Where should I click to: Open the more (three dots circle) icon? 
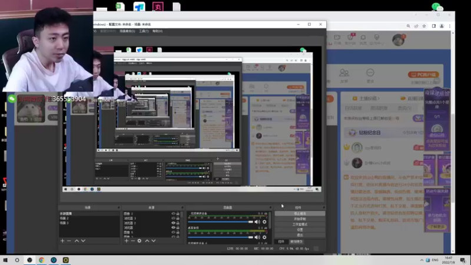point(370,72)
